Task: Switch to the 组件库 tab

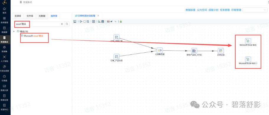Action: click(54, 16)
